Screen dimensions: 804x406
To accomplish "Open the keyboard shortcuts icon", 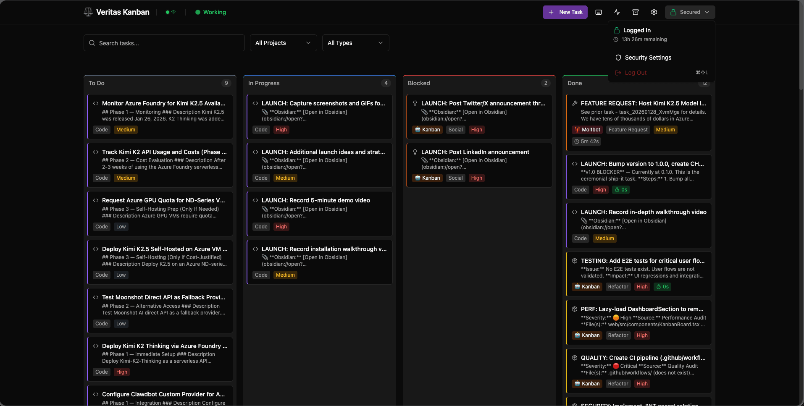I will (x=599, y=12).
